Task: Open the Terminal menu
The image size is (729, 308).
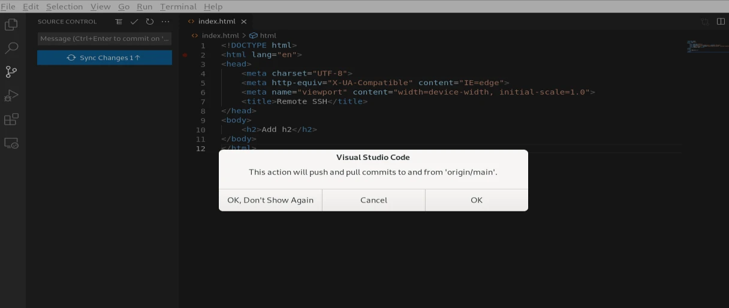Action: pyautogui.click(x=178, y=7)
